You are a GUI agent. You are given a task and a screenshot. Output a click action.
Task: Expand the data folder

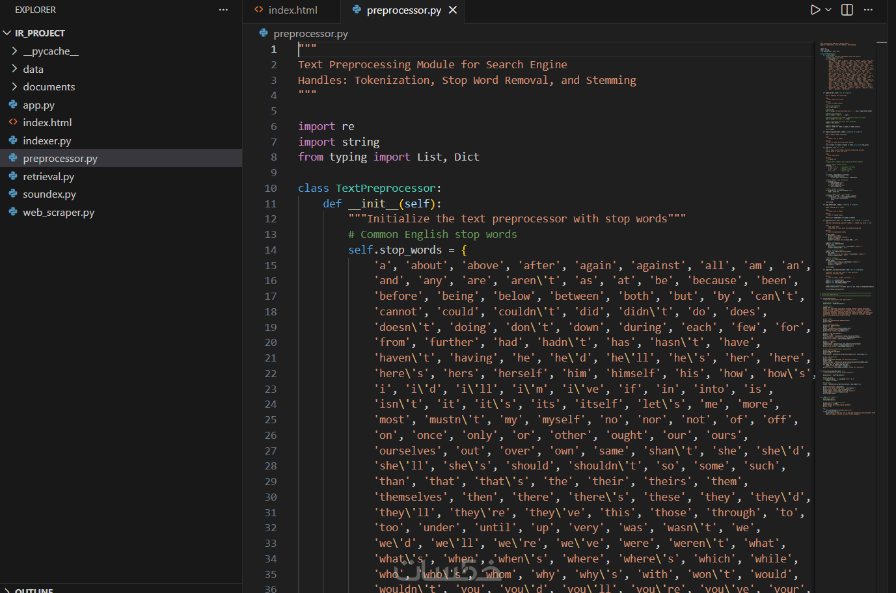tap(33, 69)
